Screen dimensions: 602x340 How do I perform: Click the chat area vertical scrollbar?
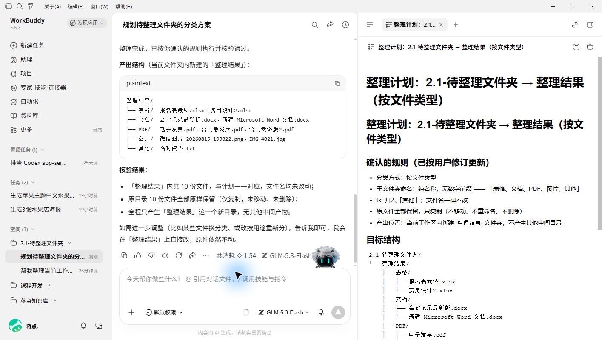pyautogui.click(x=355, y=229)
